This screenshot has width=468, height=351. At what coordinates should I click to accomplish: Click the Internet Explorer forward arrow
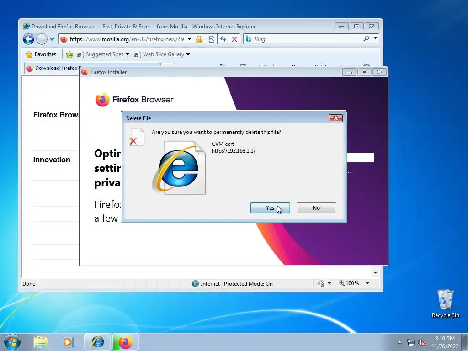pos(42,39)
